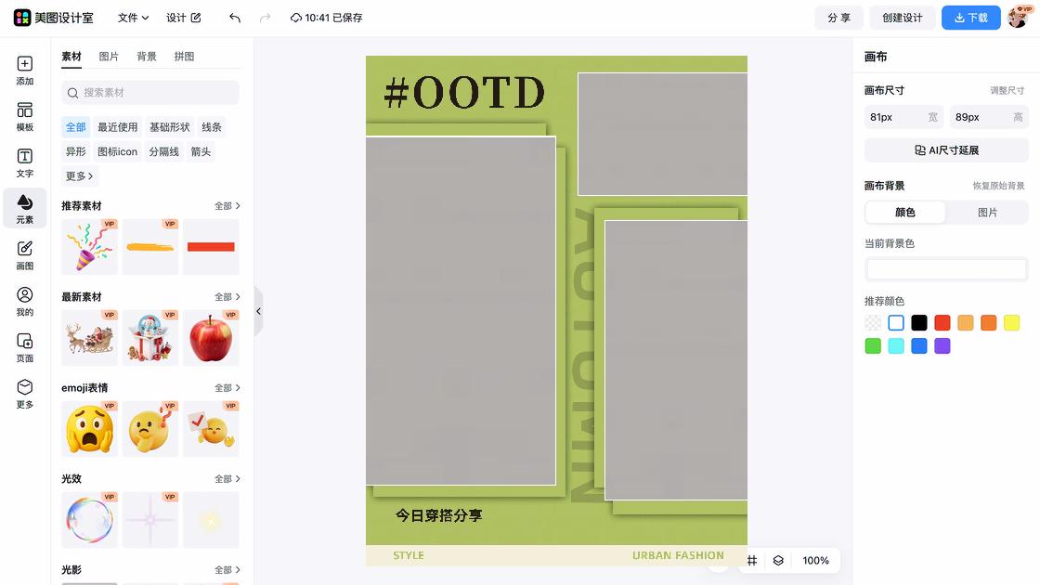This screenshot has width=1040, height=585.
Task: Filter materials by 全部
Action: tap(75, 126)
